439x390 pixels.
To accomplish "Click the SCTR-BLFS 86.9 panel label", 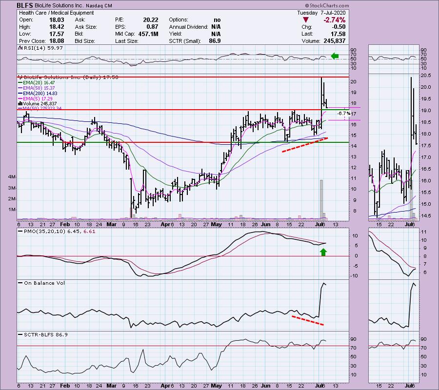I will point(43,334).
